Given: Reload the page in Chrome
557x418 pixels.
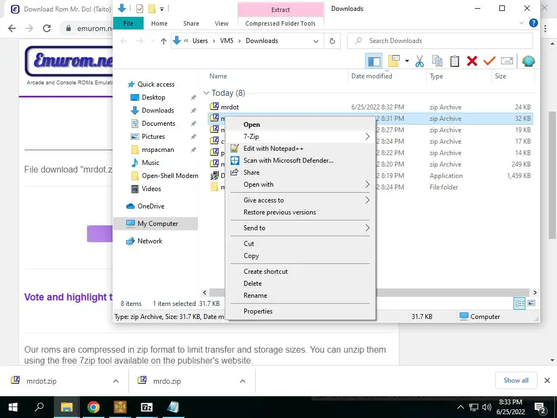Looking at the screenshot, I should pos(47,28).
